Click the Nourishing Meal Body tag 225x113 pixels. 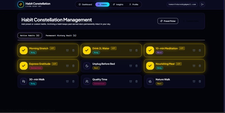coord(159,68)
